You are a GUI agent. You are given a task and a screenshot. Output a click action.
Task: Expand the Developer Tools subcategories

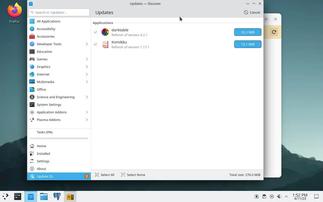point(87,44)
